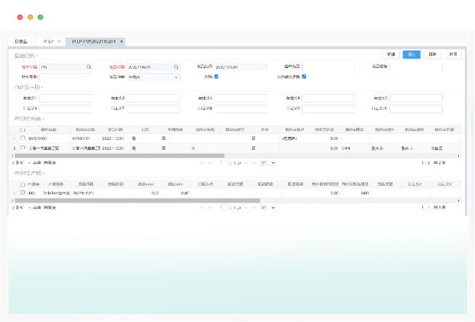Toggle the checked checkbox right of the dropdown field
Screen dimensions: 475x322
pyautogui.click(x=216, y=76)
